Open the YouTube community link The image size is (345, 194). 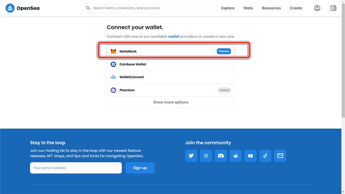point(250,156)
